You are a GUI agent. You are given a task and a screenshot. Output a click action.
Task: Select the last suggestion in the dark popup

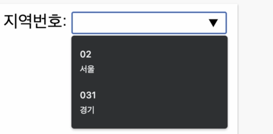(149, 102)
